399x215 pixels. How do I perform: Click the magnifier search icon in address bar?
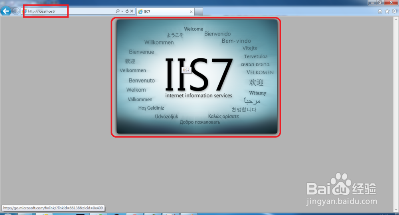[117, 11]
